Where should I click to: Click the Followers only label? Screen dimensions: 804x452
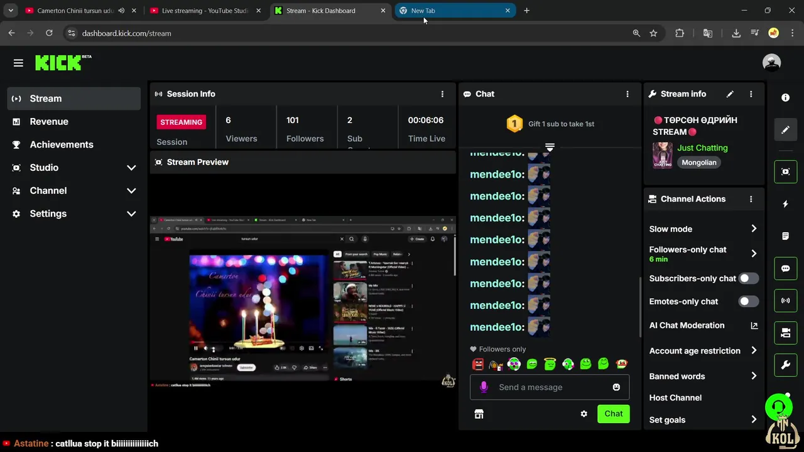pos(503,350)
